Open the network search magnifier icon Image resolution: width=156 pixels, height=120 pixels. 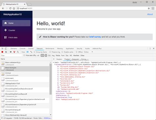(18, 52)
